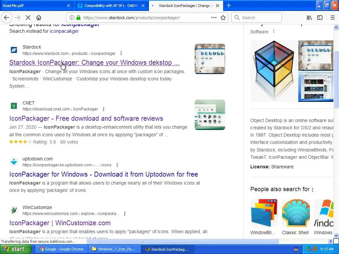339x254 pixels.
Task: Click the browser Search box
Action: (257, 18)
